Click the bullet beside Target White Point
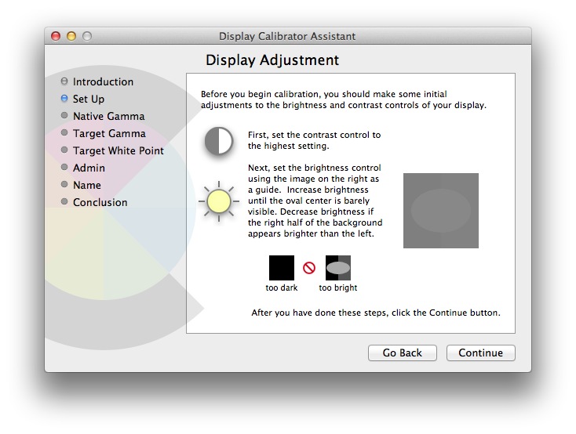Image resolution: width=576 pixels, height=434 pixels. [64, 150]
